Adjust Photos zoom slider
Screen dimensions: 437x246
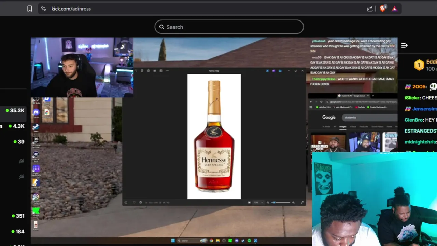(281, 202)
